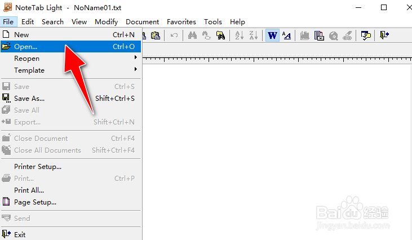The width and height of the screenshot is (412, 240).
Task: Click the search-in-files folder binoculars icon
Action: [220, 35]
